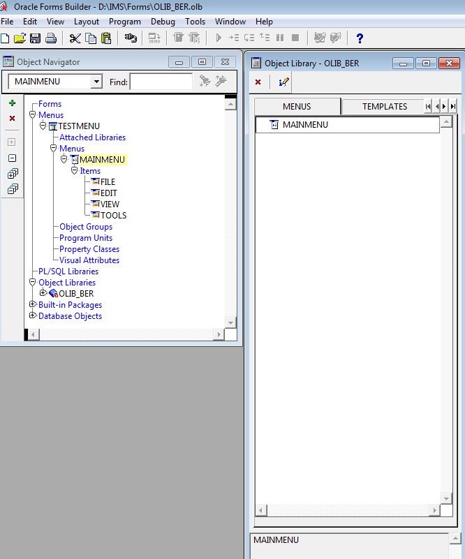Click the debugger Go play icon
This screenshot has width=465, height=559.
[219, 38]
